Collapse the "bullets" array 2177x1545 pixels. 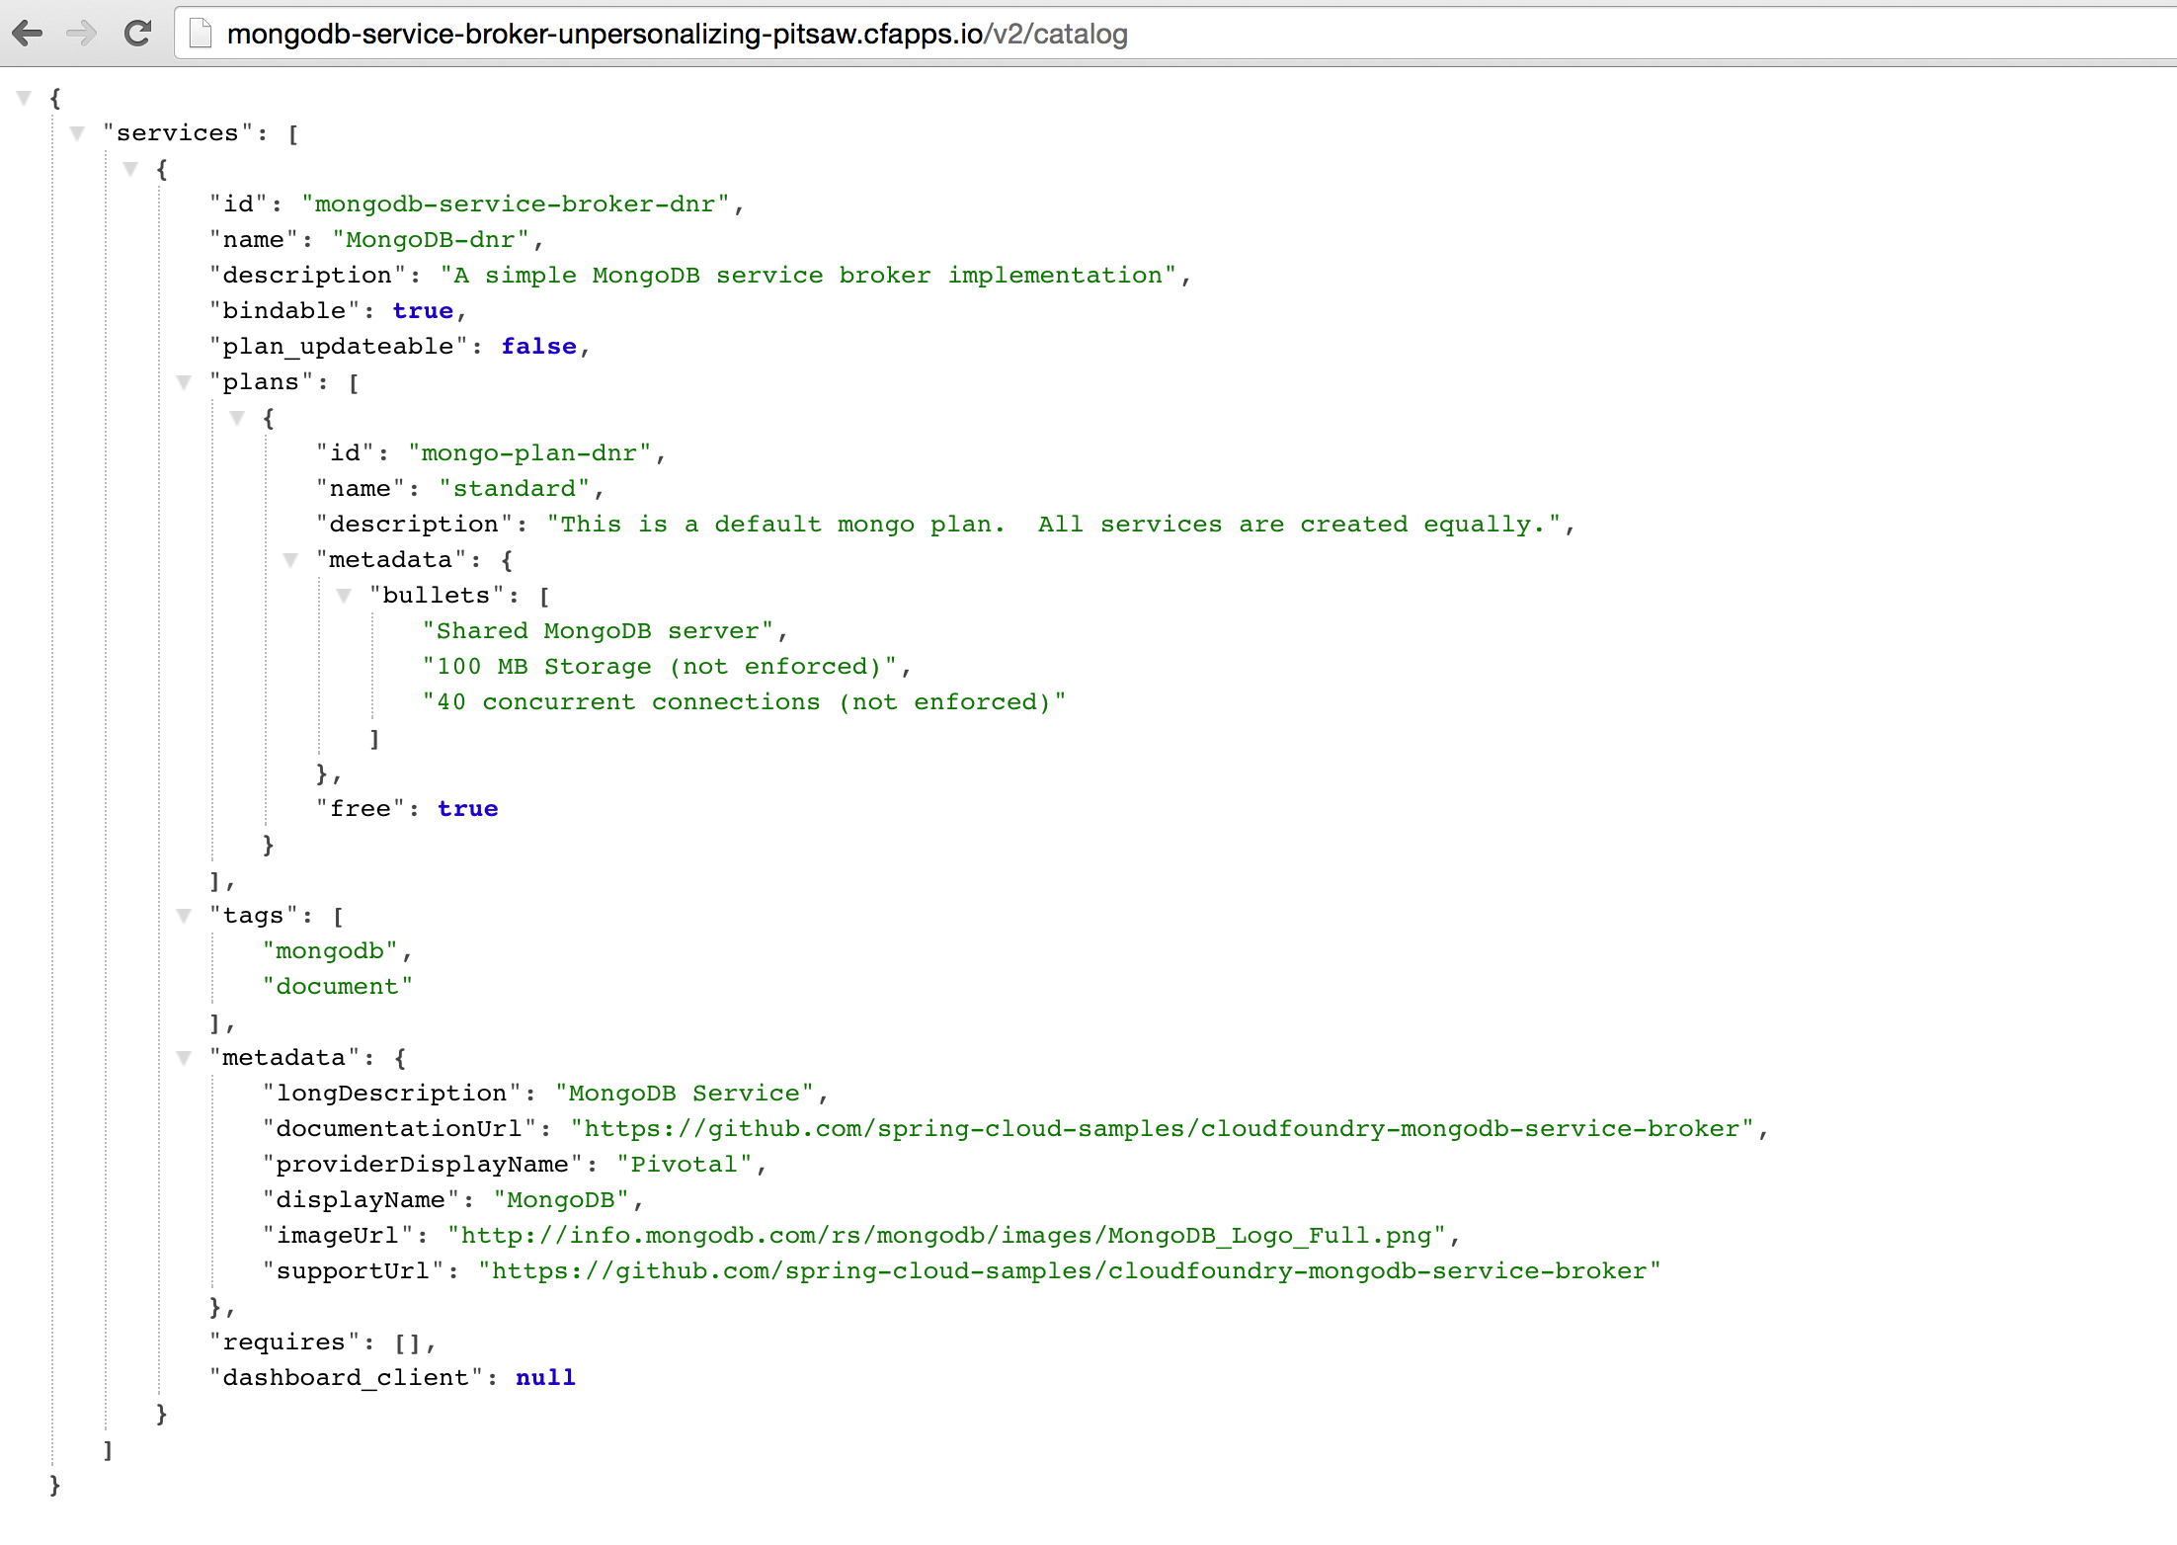click(344, 596)
